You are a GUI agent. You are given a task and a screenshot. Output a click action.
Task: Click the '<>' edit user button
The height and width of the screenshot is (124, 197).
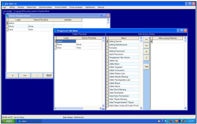[x=25, y=76]
